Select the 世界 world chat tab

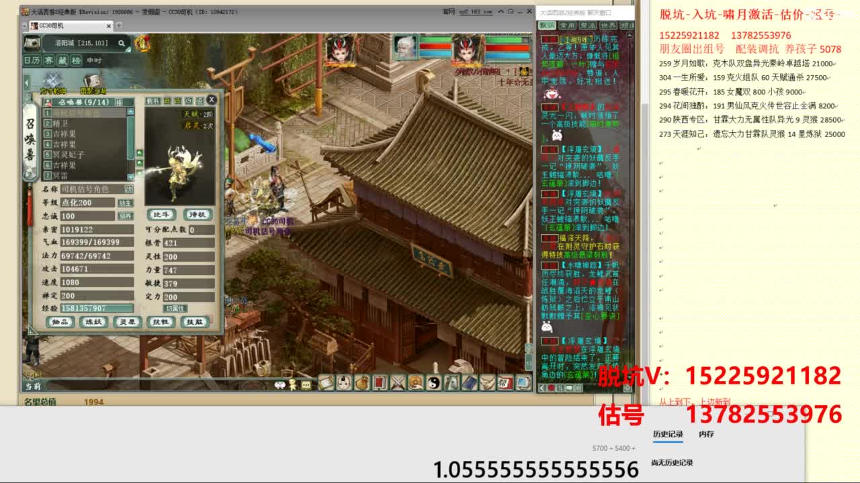pyautogui.click(x=608, y=25)
